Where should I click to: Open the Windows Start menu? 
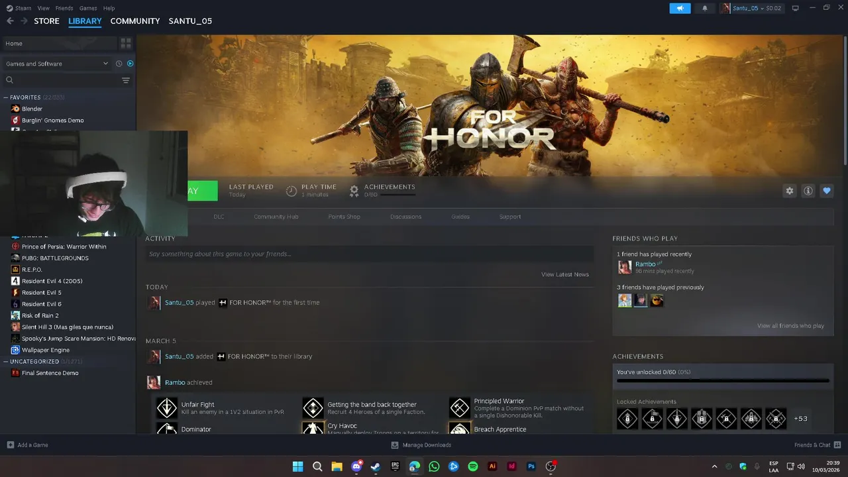pos(298,466)
